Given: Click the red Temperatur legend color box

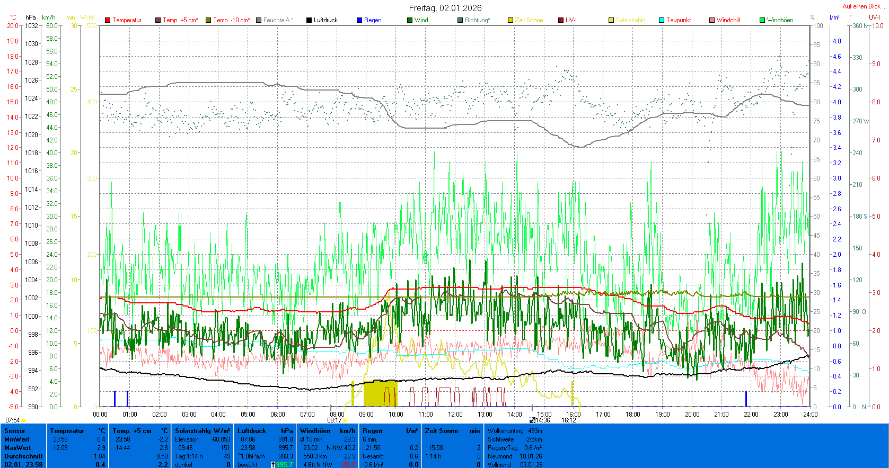Looking at the screenshot, I should [x=108, y=20].
